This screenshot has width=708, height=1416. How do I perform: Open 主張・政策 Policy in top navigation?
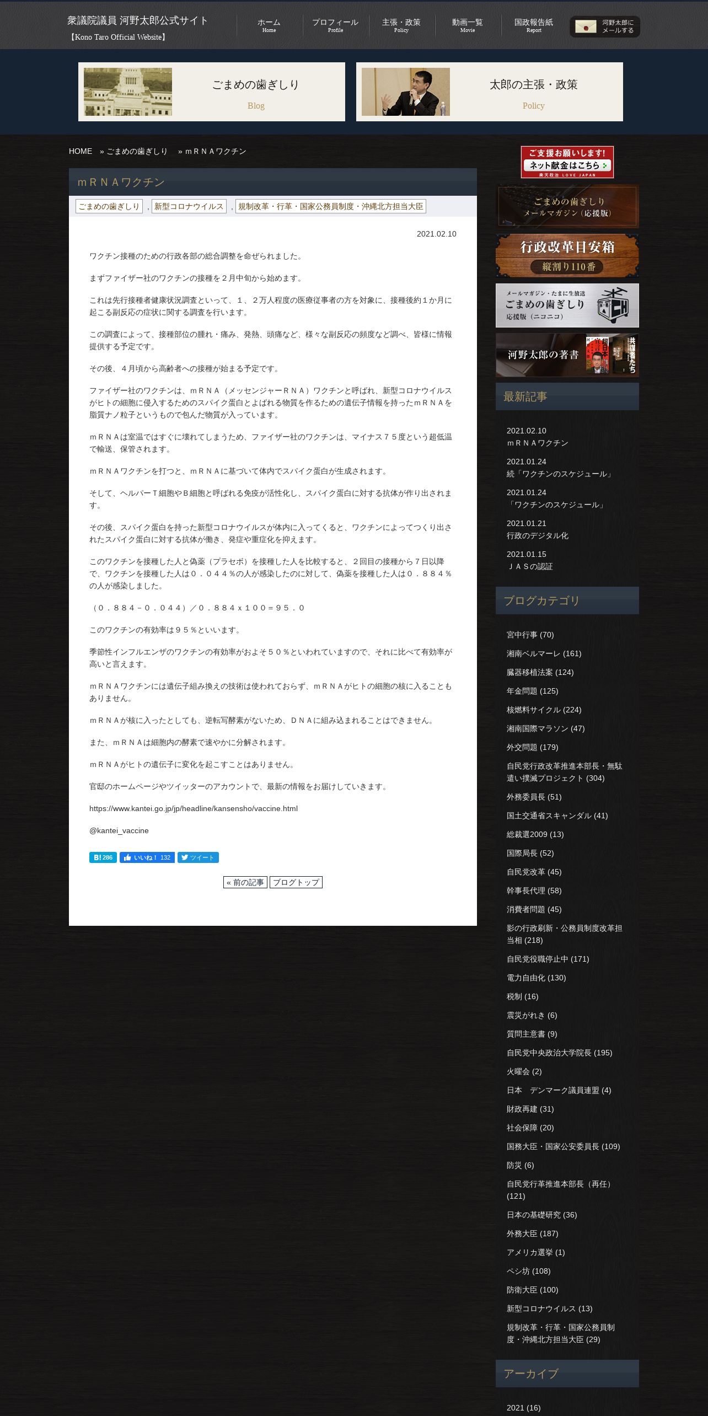pyautogui.click(x=401, y=25)
